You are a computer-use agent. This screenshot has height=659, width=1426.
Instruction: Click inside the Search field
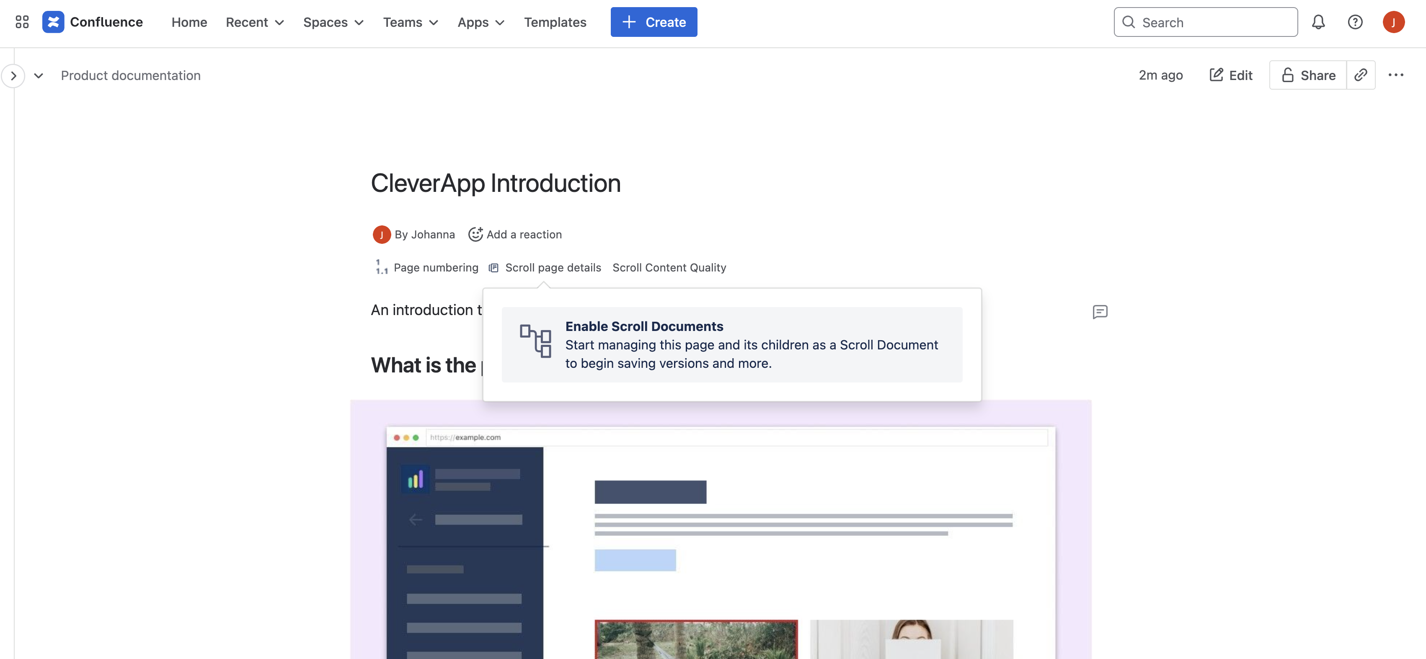point(1206,22)
